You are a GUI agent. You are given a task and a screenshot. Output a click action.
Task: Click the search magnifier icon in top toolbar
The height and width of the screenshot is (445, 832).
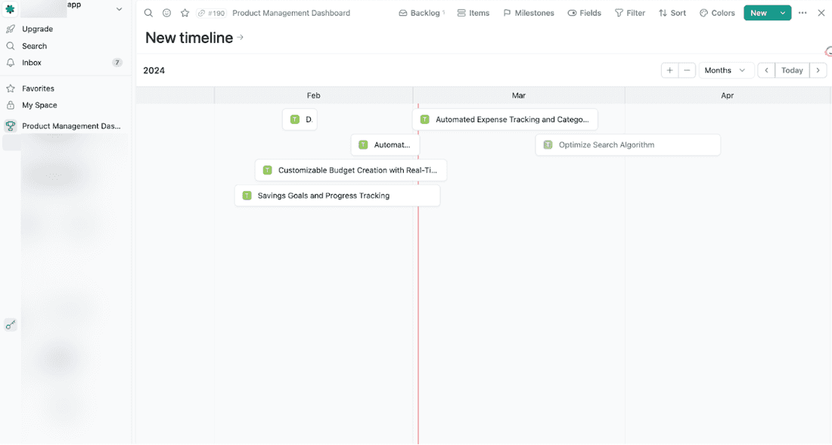click(148, 13)
